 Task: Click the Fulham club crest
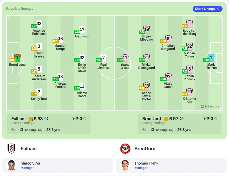coord(11,148)
